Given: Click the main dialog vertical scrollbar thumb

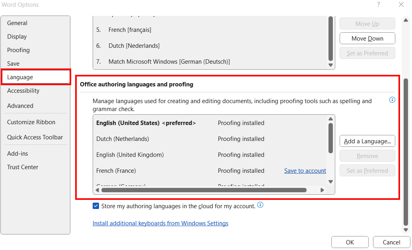Looking at the screenshot, I should 406,152.
